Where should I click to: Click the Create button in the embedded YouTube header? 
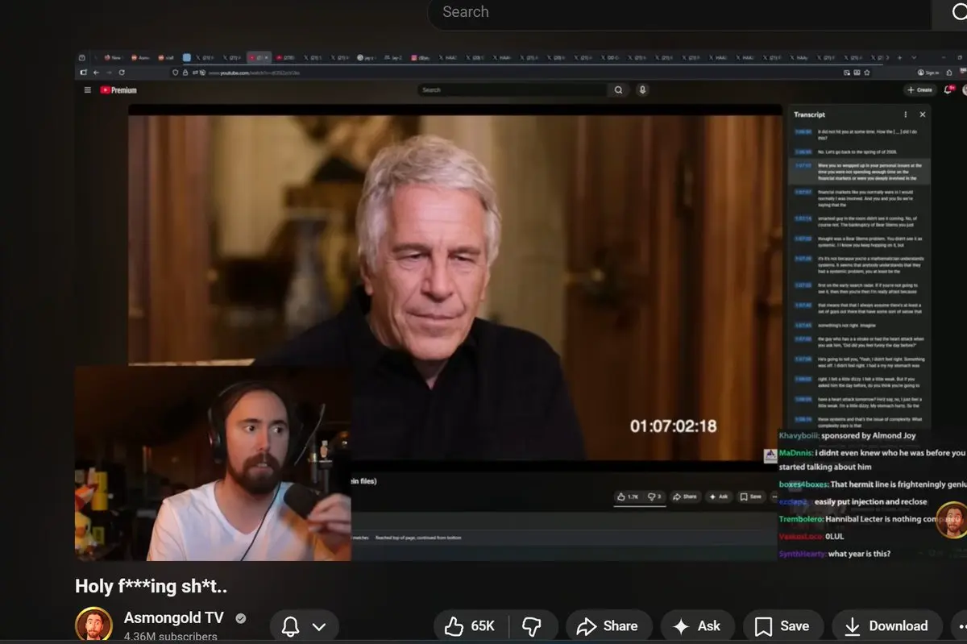[919, 90]
